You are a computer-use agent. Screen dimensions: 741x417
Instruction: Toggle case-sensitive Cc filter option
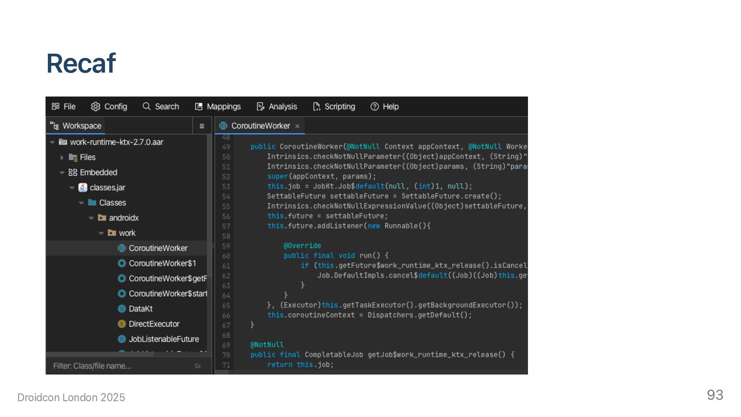pyautogui.click(x=198, y=366)
